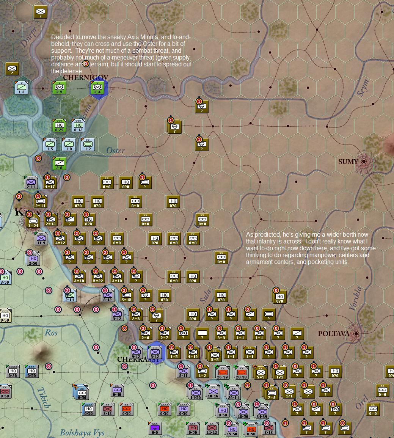
Task: Select the 8-13 infantry unit
Action: pyautogui.click(x=269, y=429)
